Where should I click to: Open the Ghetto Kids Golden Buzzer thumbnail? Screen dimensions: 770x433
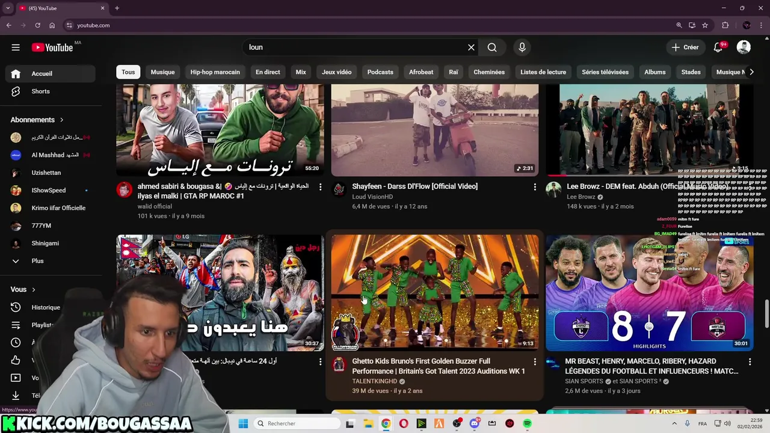[435, 292]
